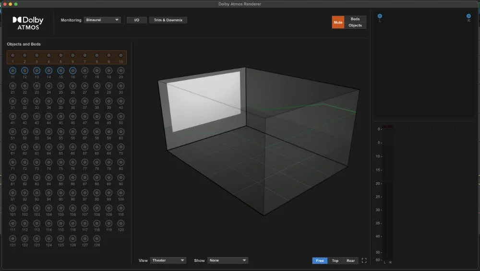Image resolution: width=480 pixels, height=271 pixels.
Task: Toggle mute for Beds
Action: tap(355, 19)
